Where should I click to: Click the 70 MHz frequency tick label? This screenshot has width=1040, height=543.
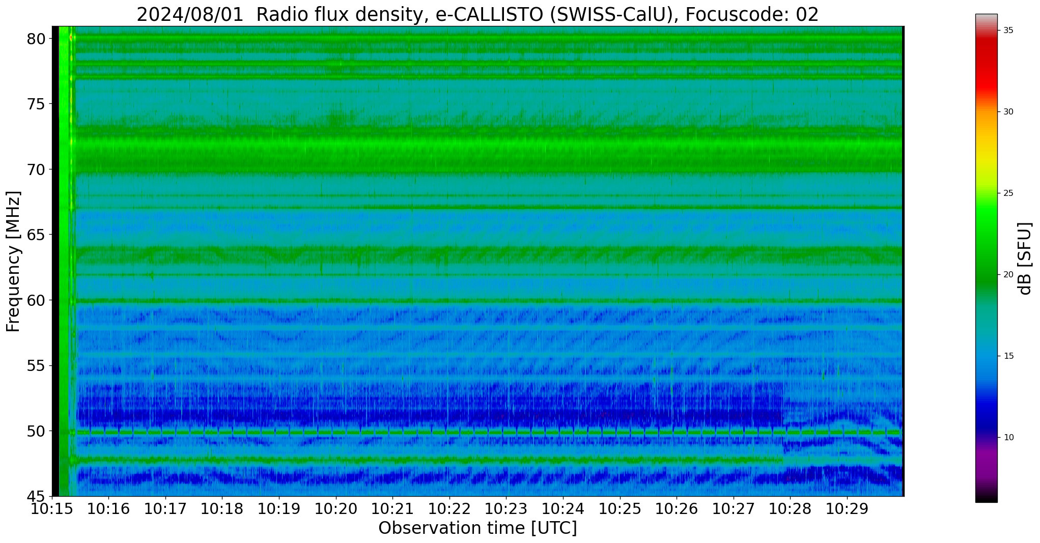click(x=36, y=169)
